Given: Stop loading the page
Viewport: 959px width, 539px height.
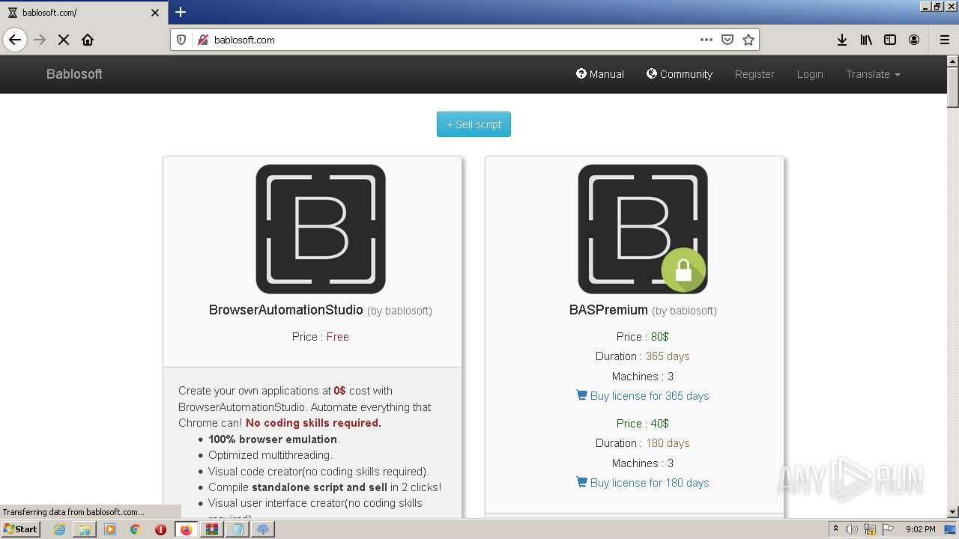Looking at the screenshot, I should coord(64,40).
